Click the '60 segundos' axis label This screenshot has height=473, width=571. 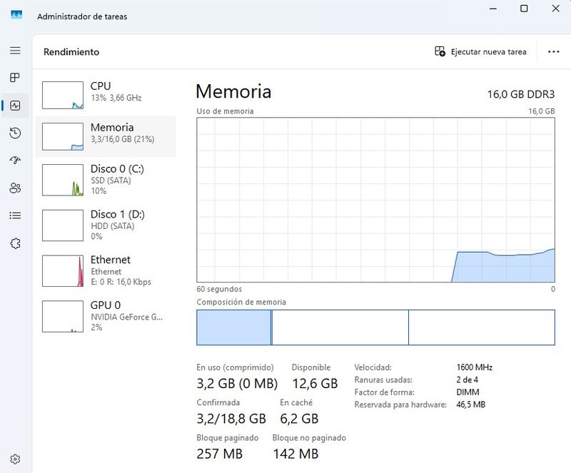click(x=219, y=289)
